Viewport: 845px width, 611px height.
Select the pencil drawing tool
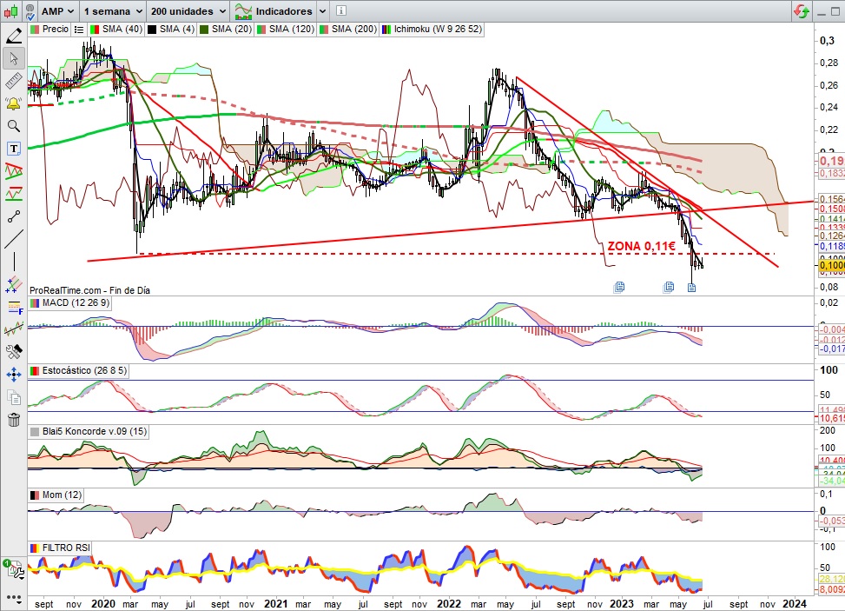click(14, 37)
